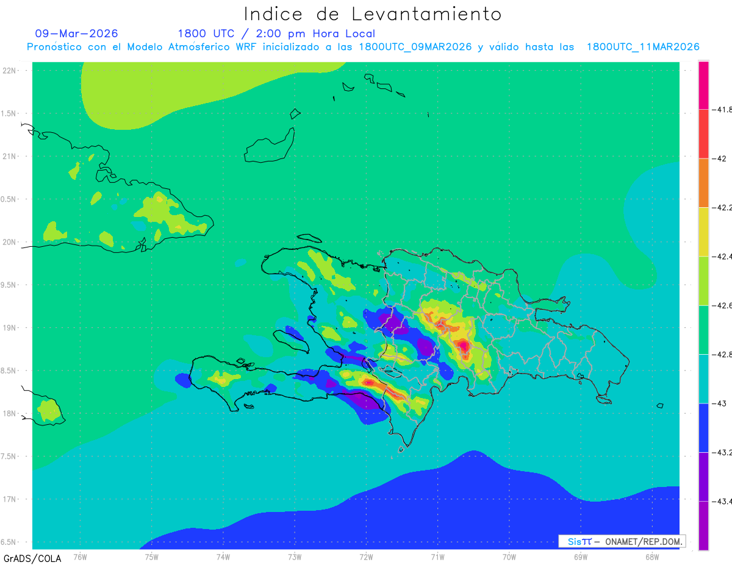The image size is (732, 565).
Task: Click the '-43.2' legend value
Action: (x=722, y=452)
